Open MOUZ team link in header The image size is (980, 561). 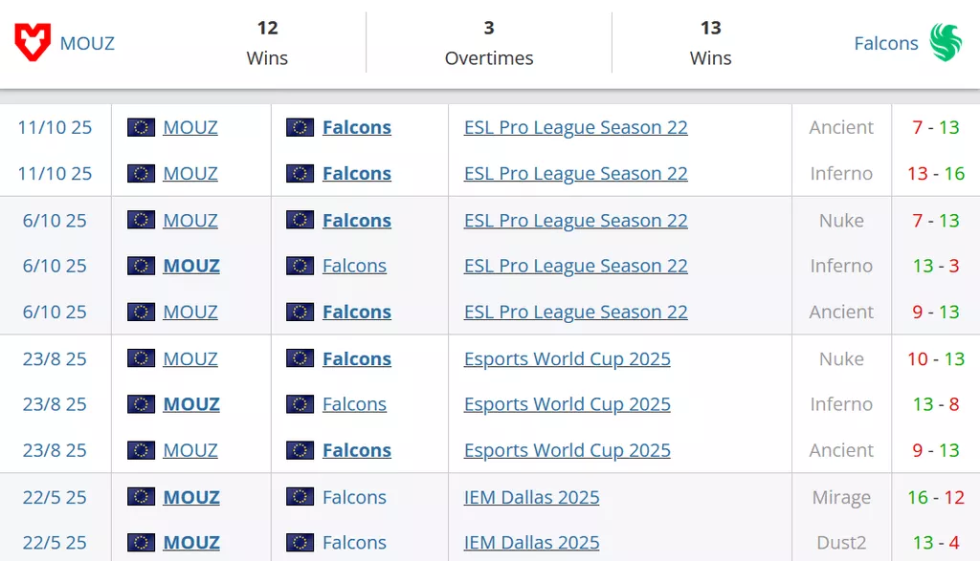(87, 43)
